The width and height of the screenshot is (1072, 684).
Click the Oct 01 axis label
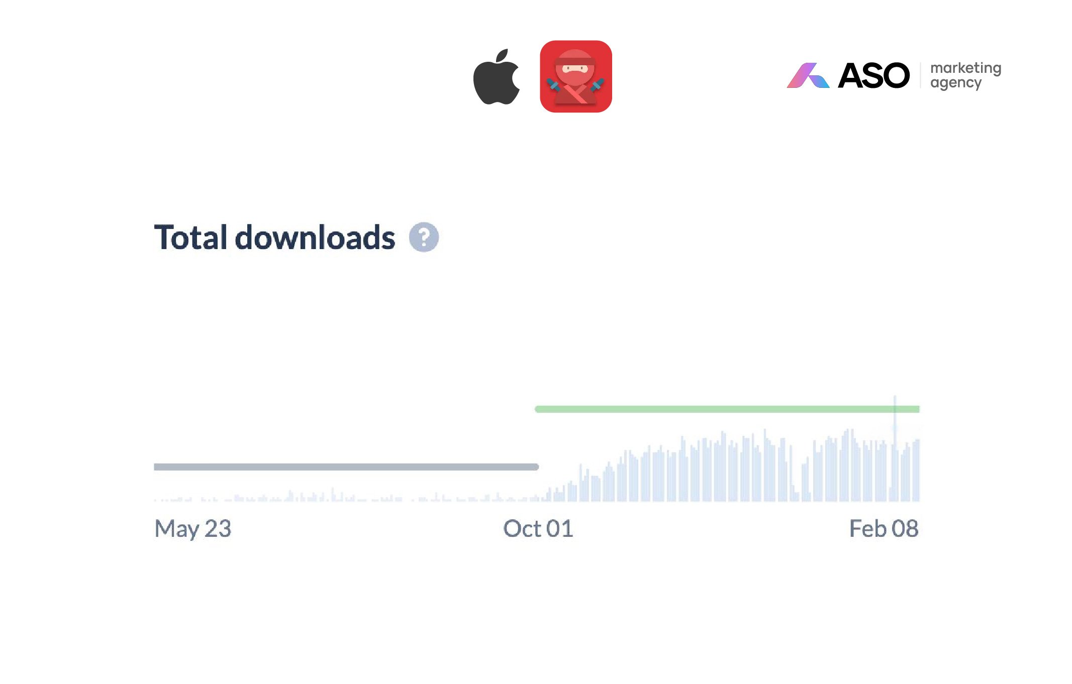(538, 528)
